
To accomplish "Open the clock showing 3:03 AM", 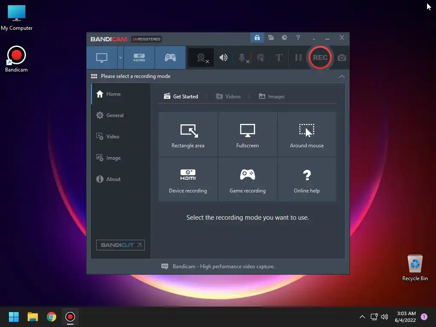I will [405, 317].
